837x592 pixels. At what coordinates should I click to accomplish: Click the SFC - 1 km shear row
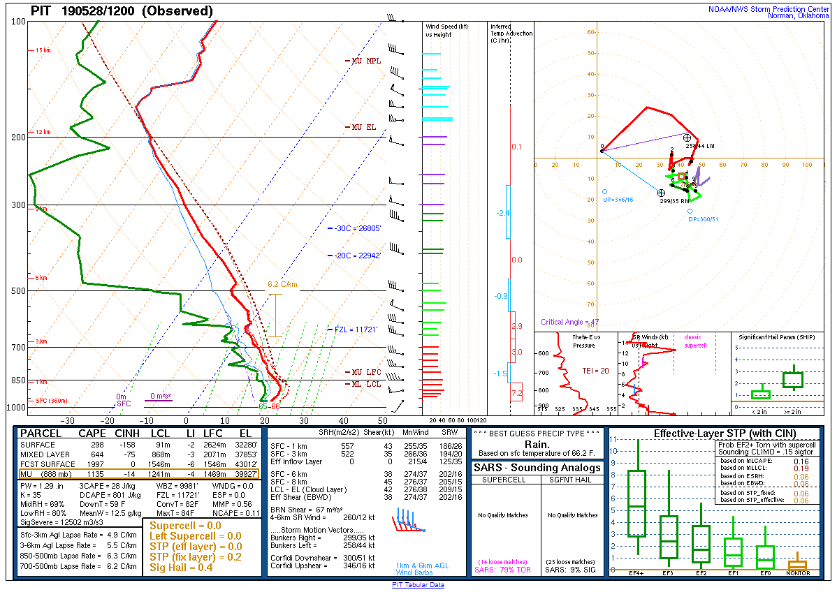(x=366, y=446)
